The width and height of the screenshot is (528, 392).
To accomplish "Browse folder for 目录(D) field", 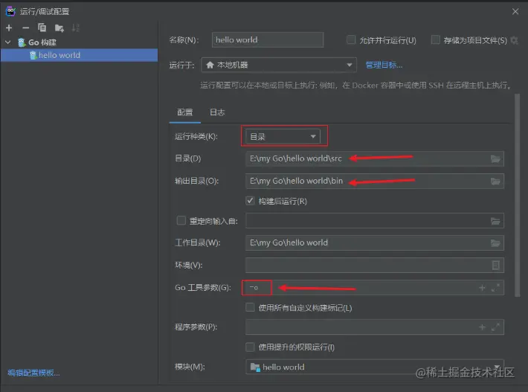I will (x=495, y=158).
